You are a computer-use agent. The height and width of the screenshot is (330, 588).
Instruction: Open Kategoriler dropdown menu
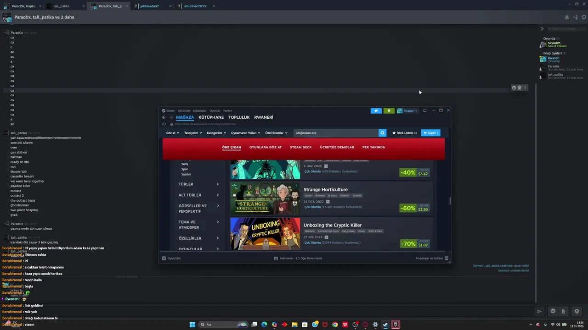(x=216, y=133)
